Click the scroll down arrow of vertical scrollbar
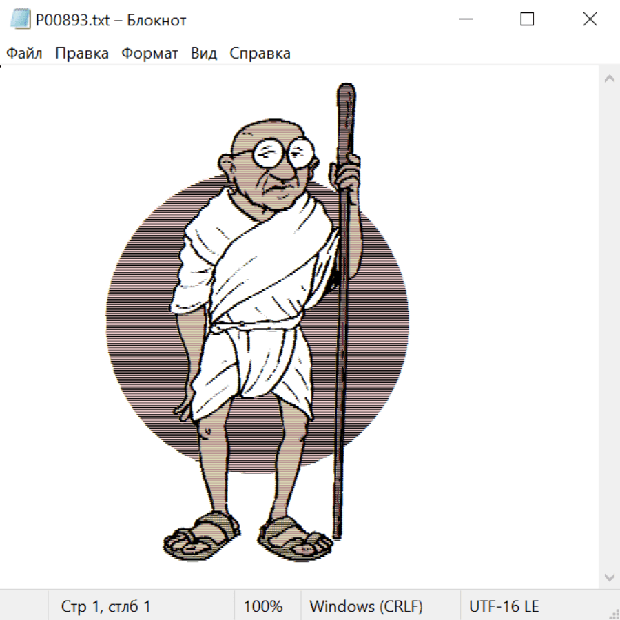The height and width of the screenshot is (620, 620). tap(609, 577)
